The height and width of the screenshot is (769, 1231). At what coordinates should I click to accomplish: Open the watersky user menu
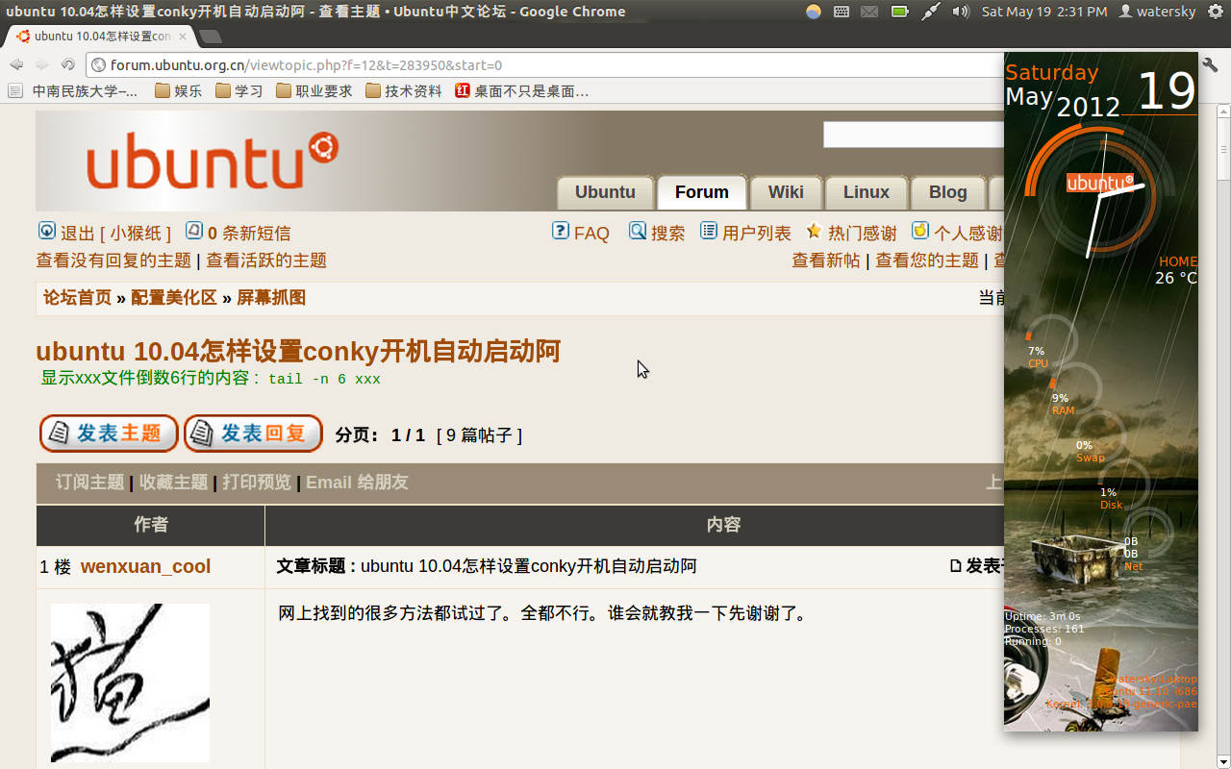click(1157, 12)
